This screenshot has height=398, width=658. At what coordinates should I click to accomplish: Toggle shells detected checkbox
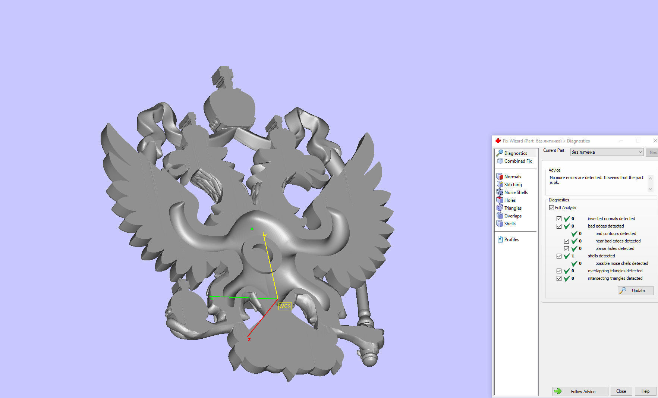click(559, 256)
